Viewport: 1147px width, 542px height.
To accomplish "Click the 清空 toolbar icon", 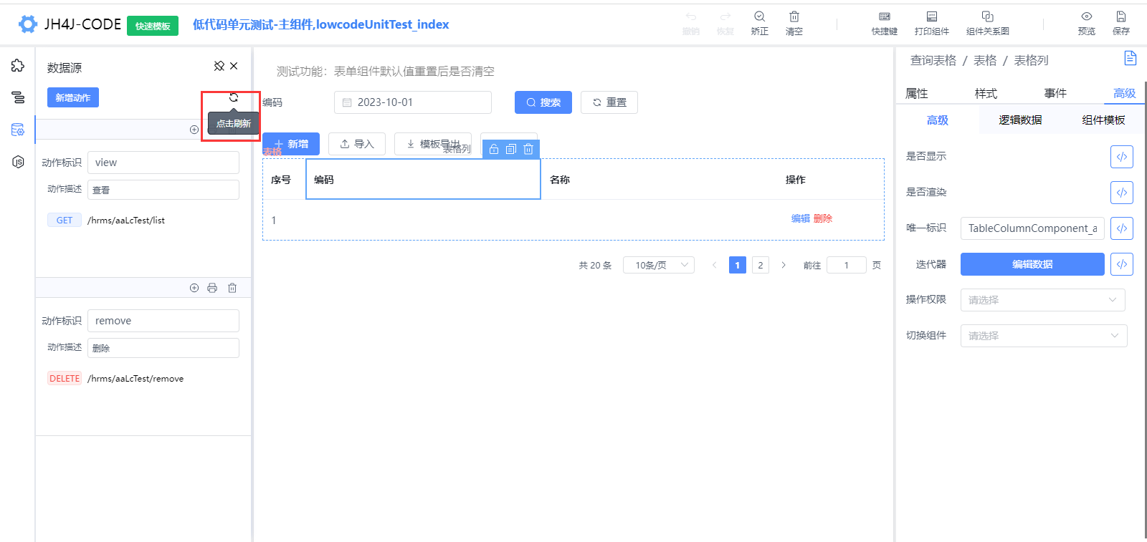I will coord(794,24).
